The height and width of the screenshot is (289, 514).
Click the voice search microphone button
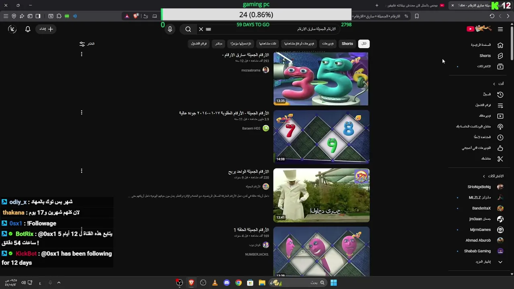170,29
